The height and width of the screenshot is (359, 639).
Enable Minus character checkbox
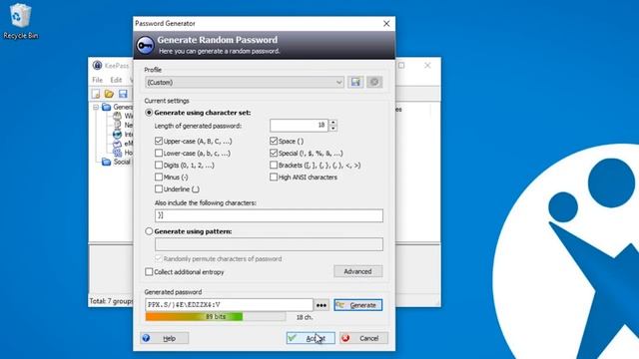pyautogui.click(x=159, y=178)
